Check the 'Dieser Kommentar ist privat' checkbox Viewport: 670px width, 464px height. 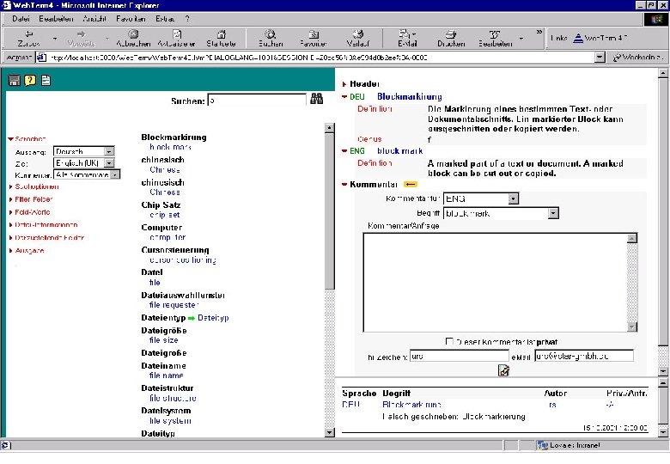point(449,341)
